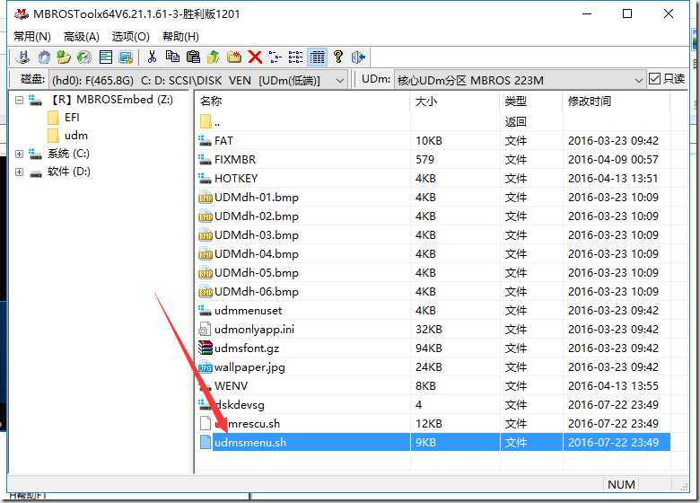Click the yellow question mark Help icon
Image resolution: width=700 pixels, height=503 pixels.
coord(338,57)
